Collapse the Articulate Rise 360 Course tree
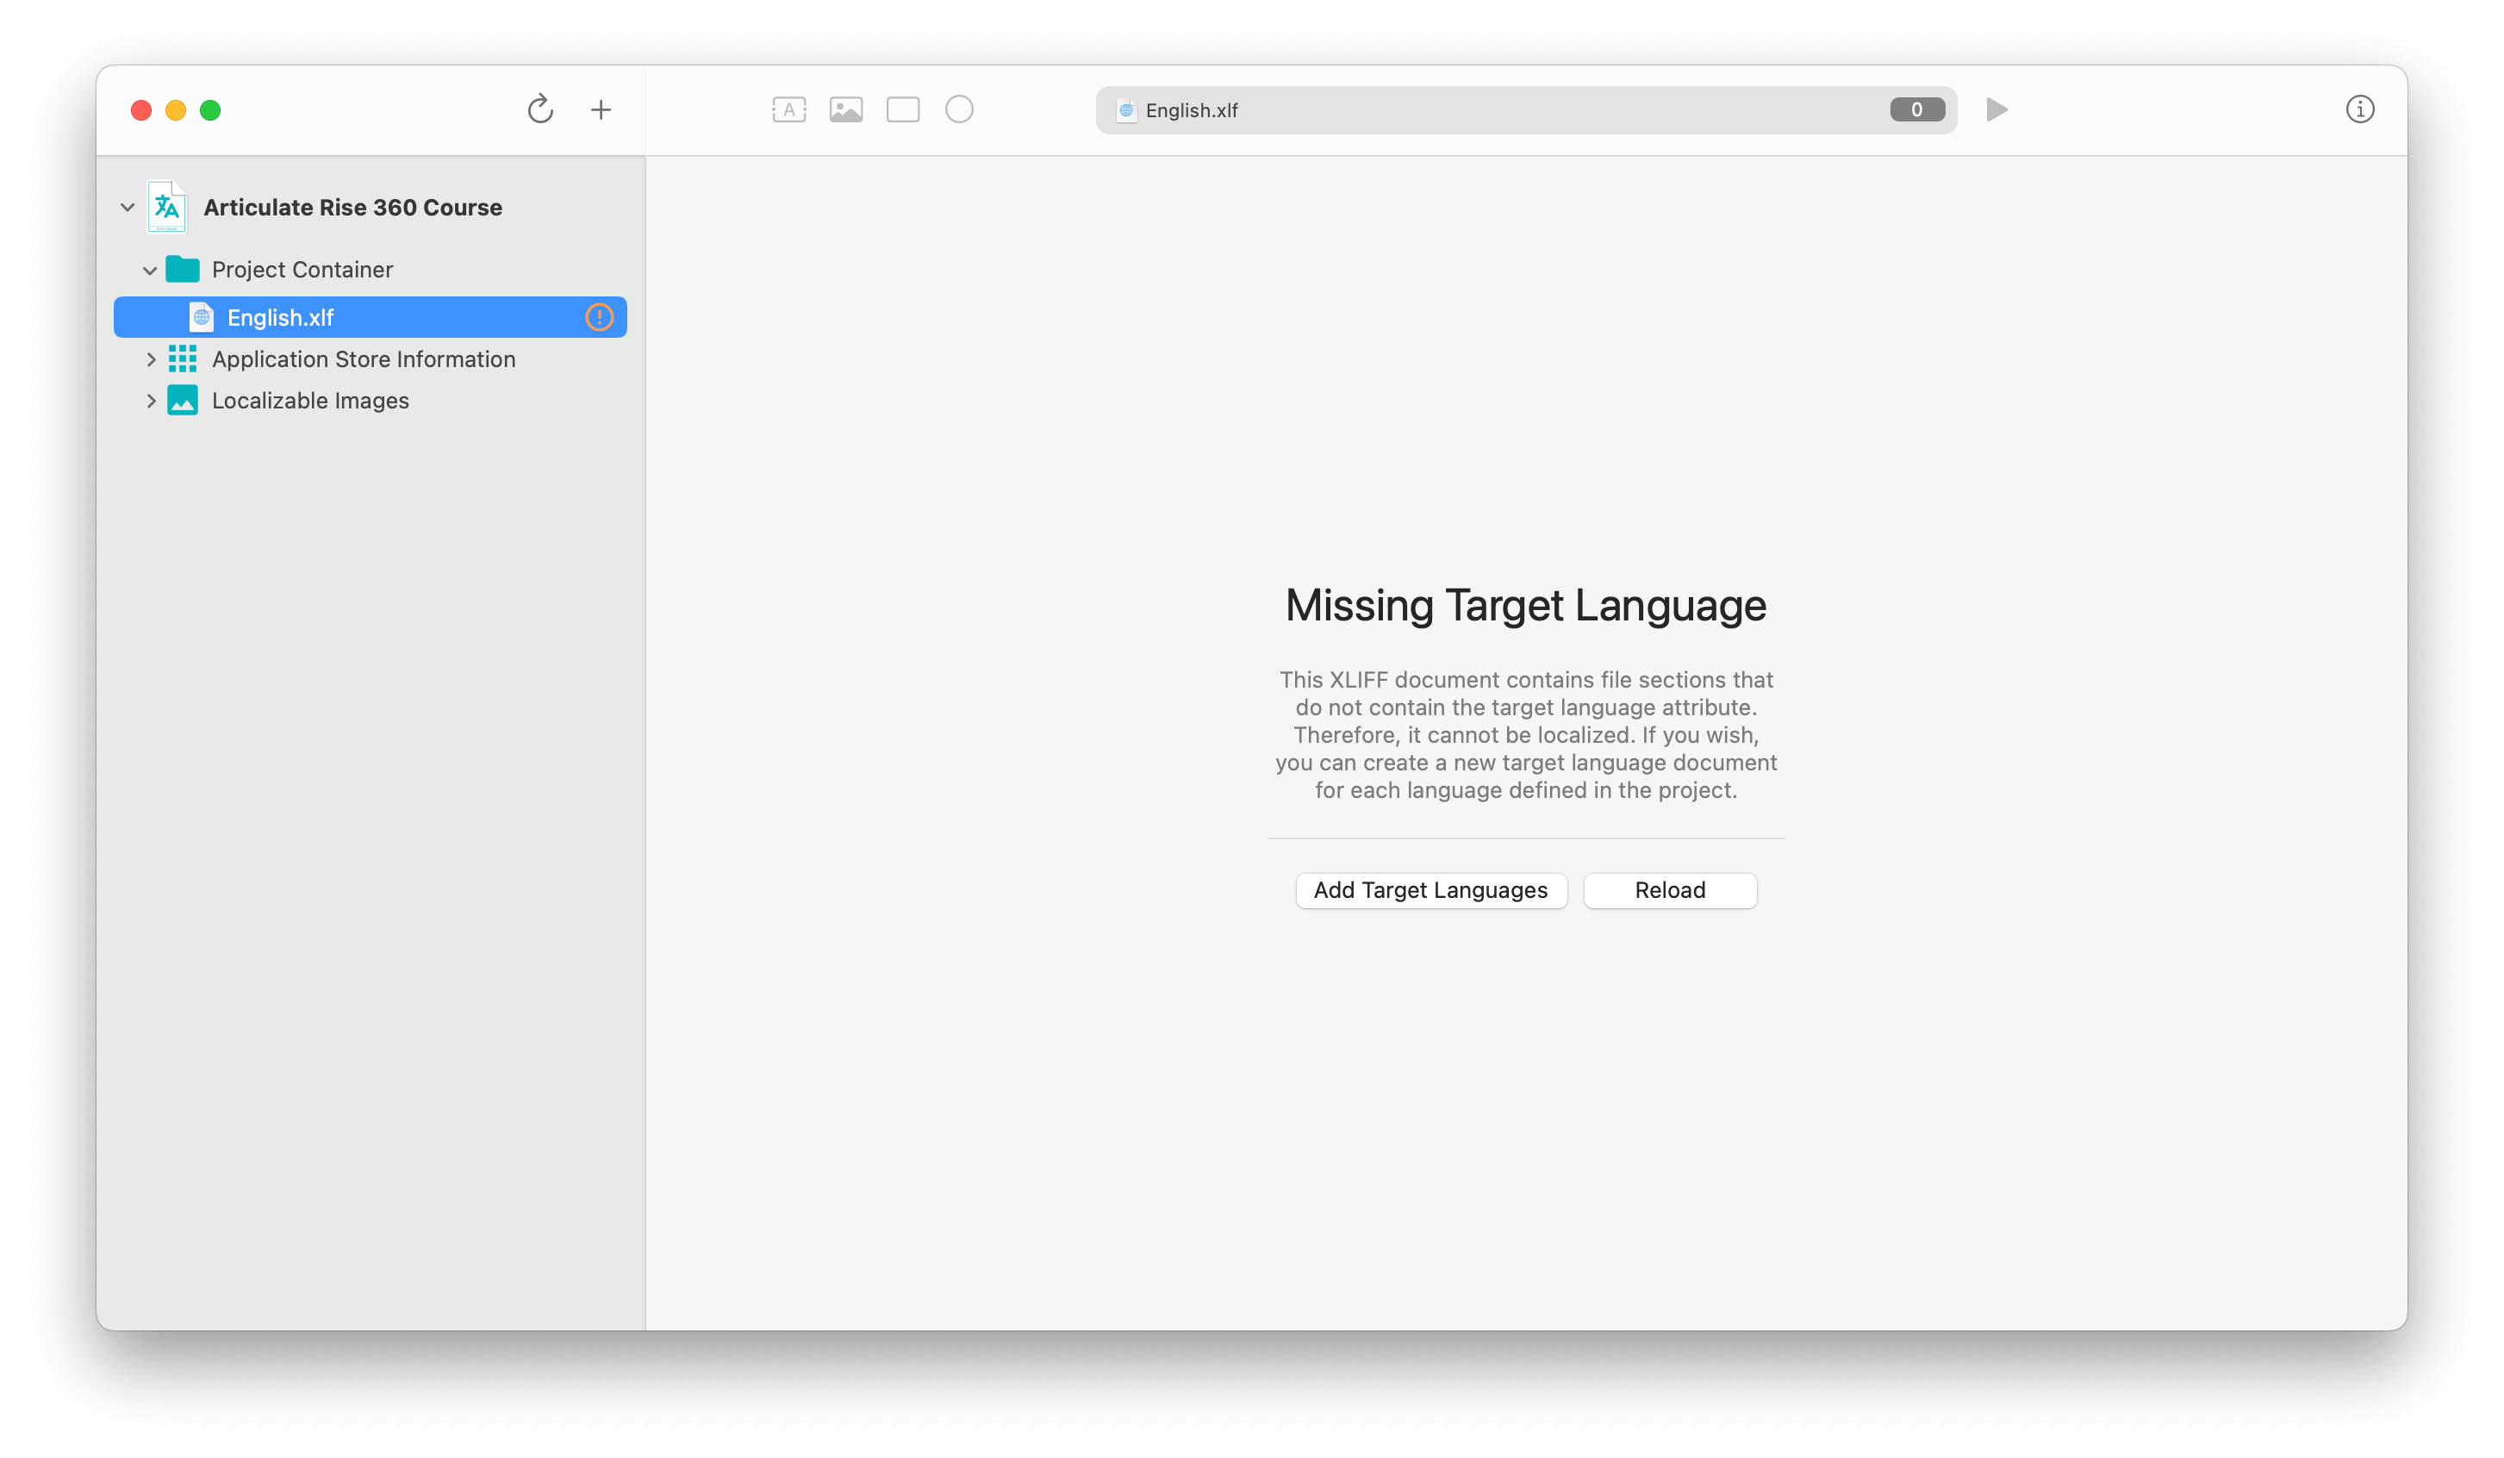The width and height of the screenshot is (2504, 1458). [x=128, y=207]
